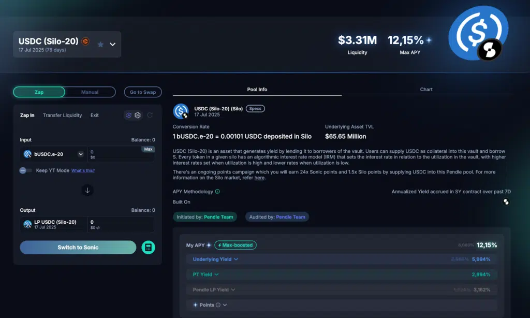Click the sparkle icon beside My APY
Image resolution: width=530 pixels, height=318 pixels.
click(x=209, y=245)
